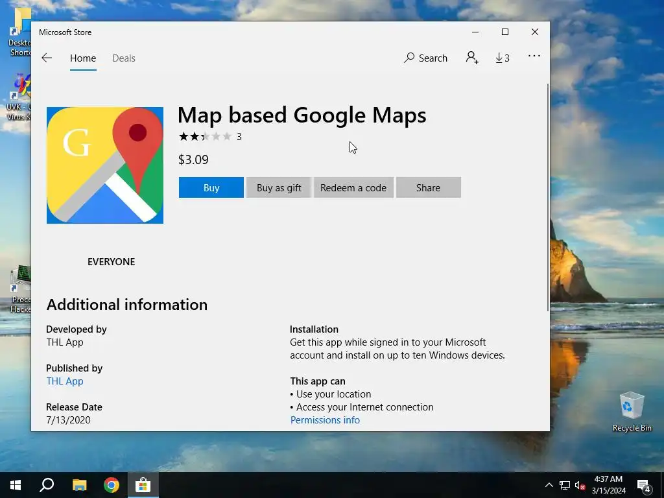Open the network status tray icon
Screen dimensions: 664x498
point(565,485)
